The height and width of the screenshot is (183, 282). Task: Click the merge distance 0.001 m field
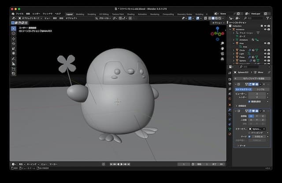click(x=259, y=136)
